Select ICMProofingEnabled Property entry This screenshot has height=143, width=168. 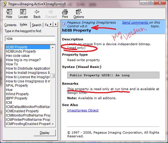(x=28, y=124)
